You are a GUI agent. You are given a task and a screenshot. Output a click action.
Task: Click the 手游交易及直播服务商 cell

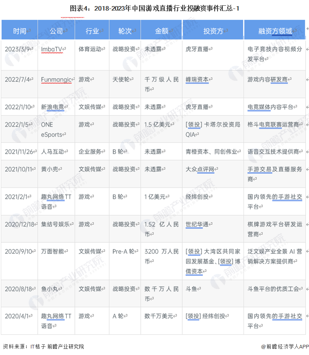275,174
